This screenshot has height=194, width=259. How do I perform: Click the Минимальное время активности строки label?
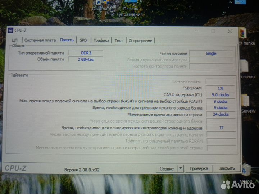(165, 115)
